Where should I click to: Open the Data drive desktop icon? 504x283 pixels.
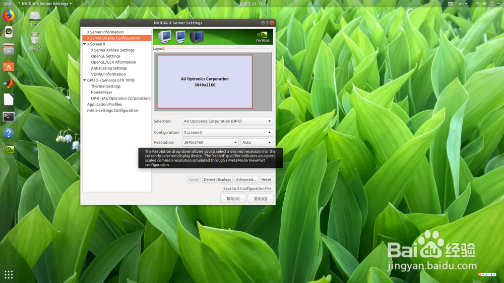(x=35, y=19)
